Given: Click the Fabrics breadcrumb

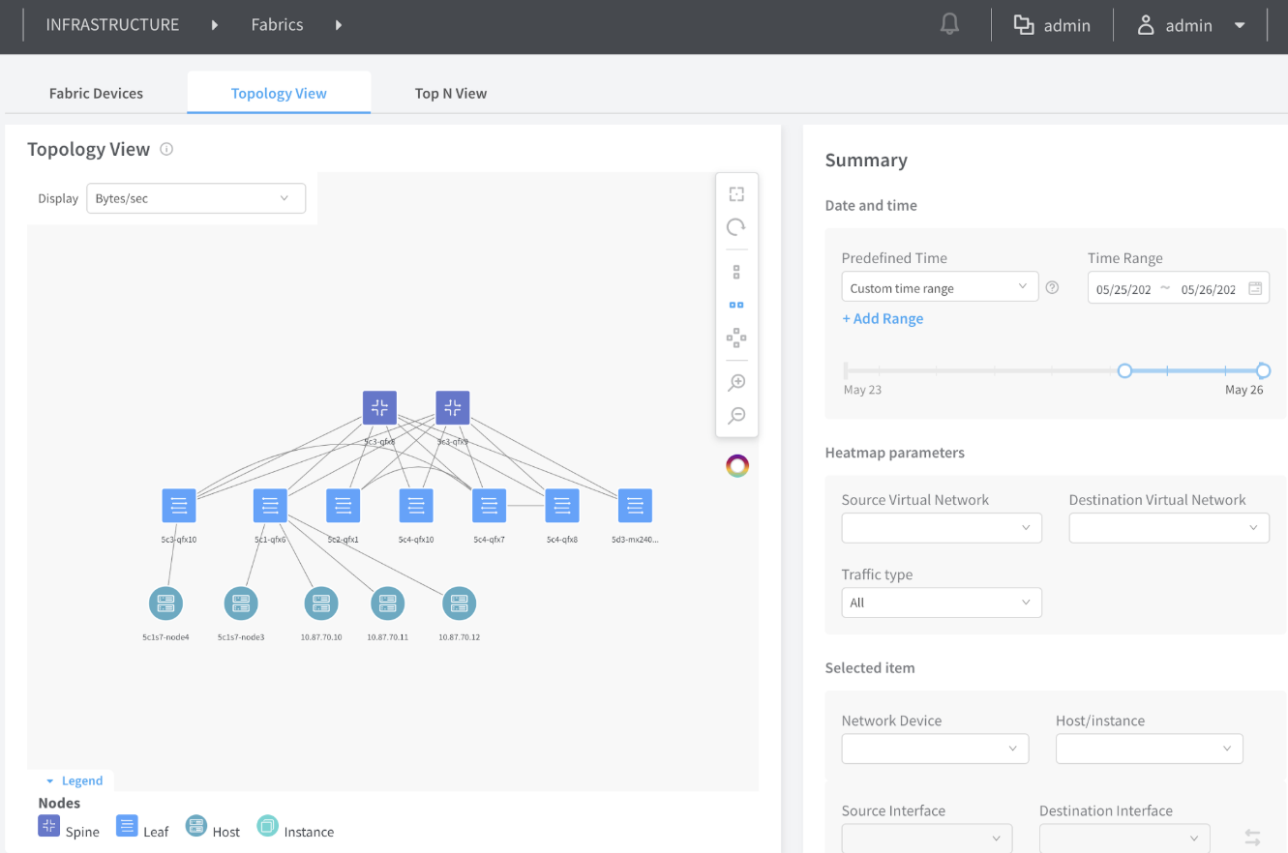Looking at the screenshot, I should (277, 25).
